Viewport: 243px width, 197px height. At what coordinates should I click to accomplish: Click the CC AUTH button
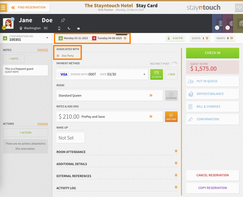[x=157, y=74]
